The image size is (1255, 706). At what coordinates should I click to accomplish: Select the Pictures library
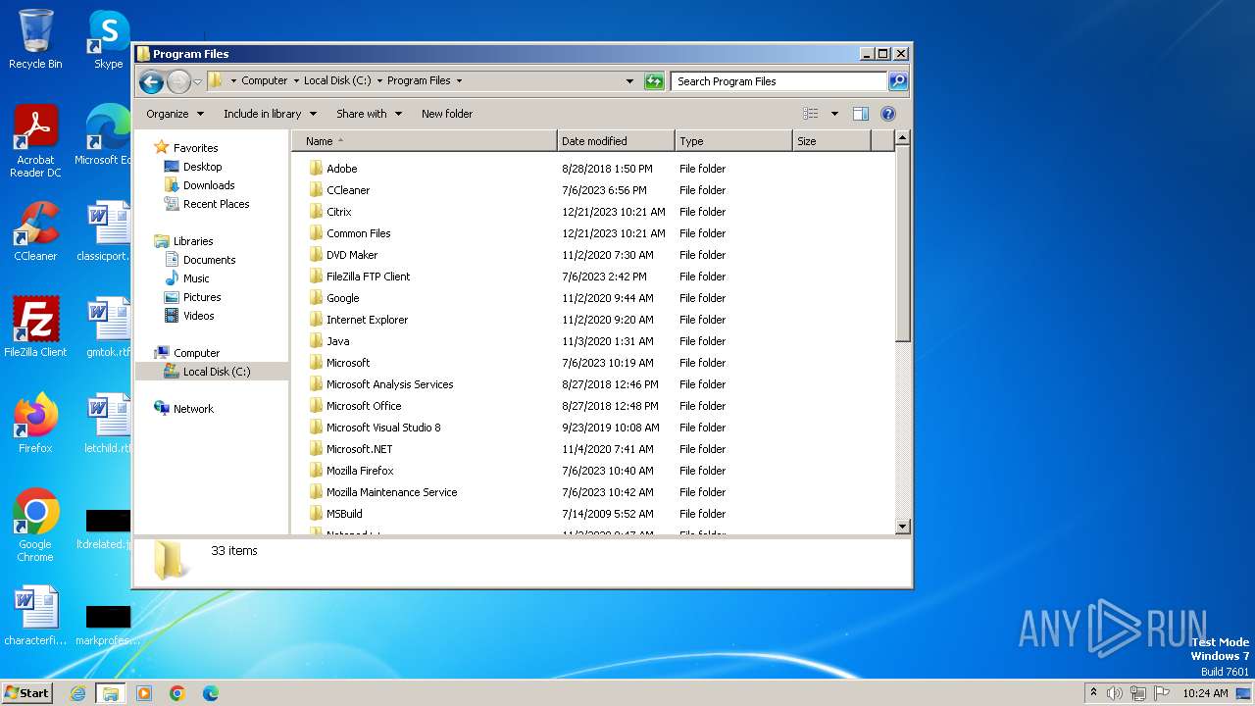202,297
